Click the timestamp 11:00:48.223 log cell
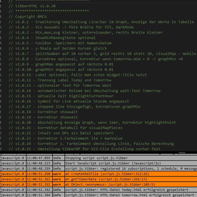This screenshot has height=197, width=197. [x=39, y=163]
